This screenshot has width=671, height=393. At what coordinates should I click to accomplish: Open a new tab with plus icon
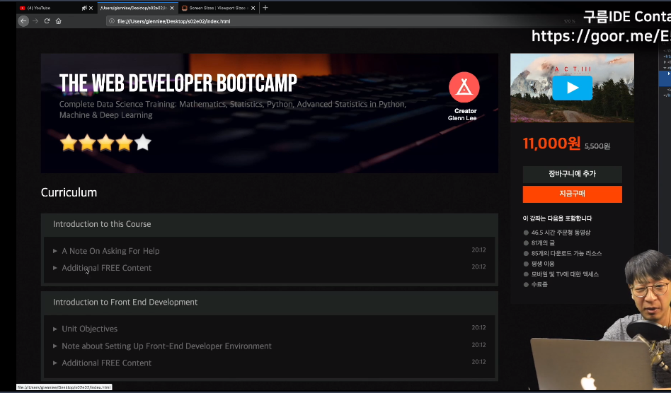click(265, 8)
